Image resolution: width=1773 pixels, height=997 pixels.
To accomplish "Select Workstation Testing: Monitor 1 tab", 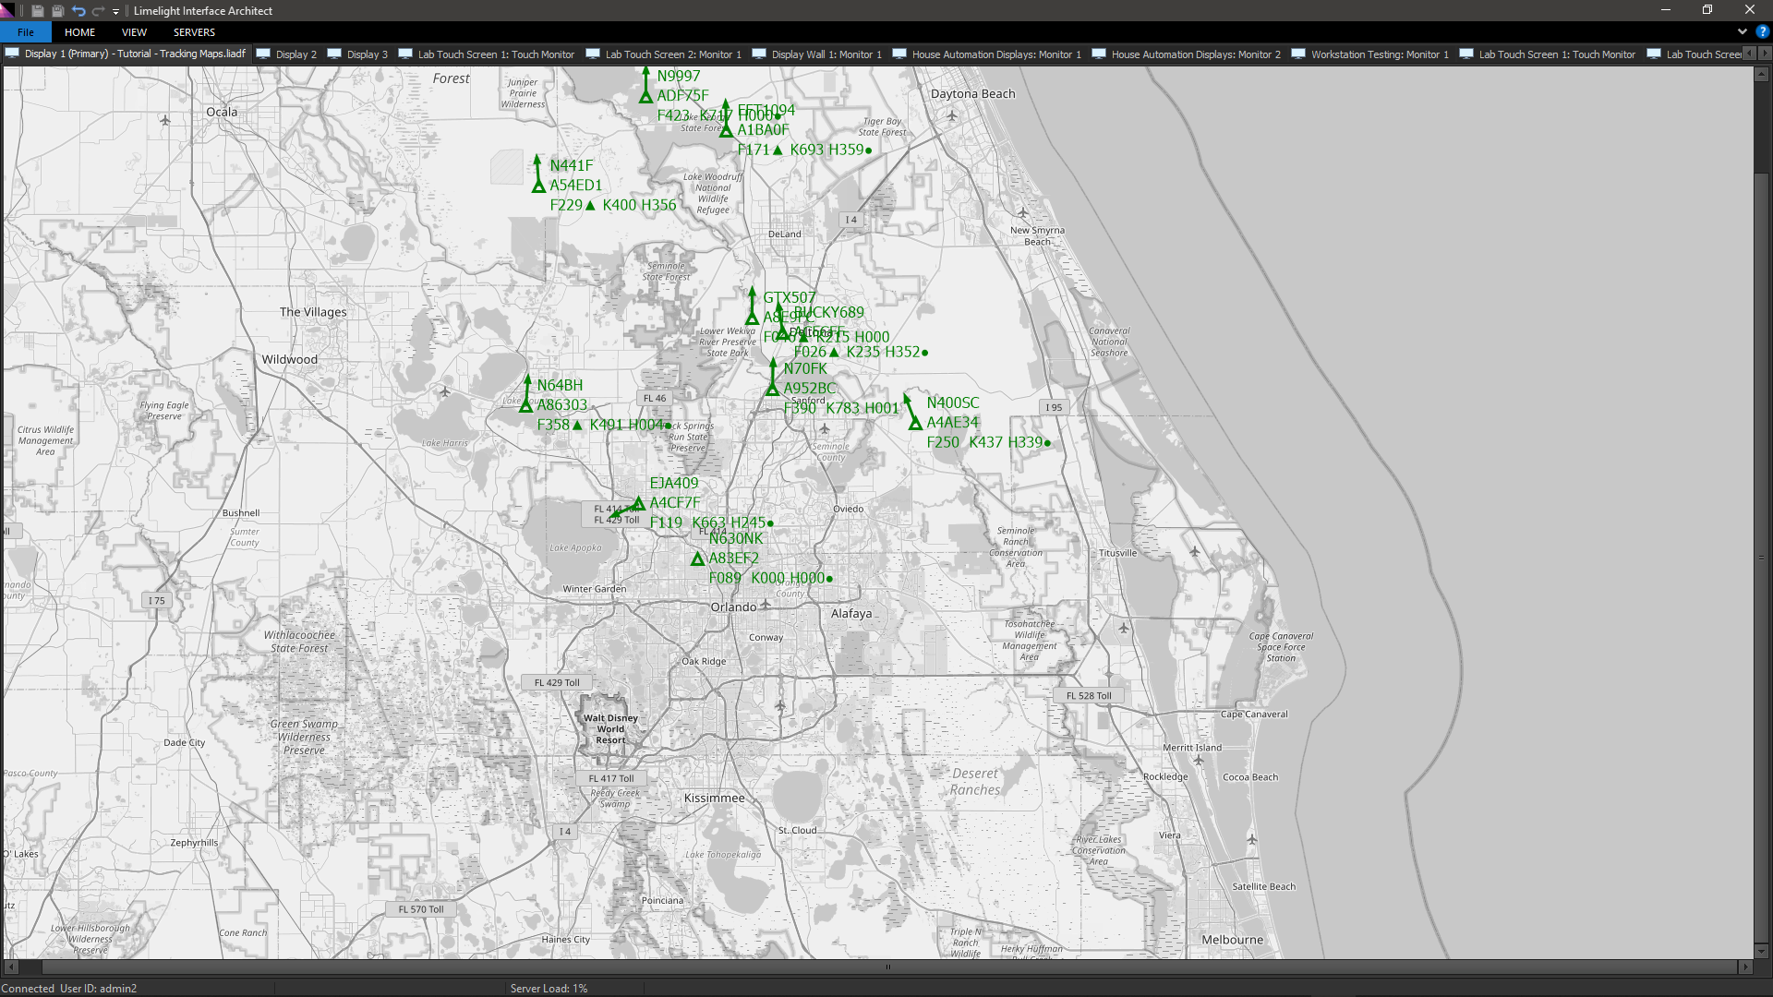I will coord(1370,54).
